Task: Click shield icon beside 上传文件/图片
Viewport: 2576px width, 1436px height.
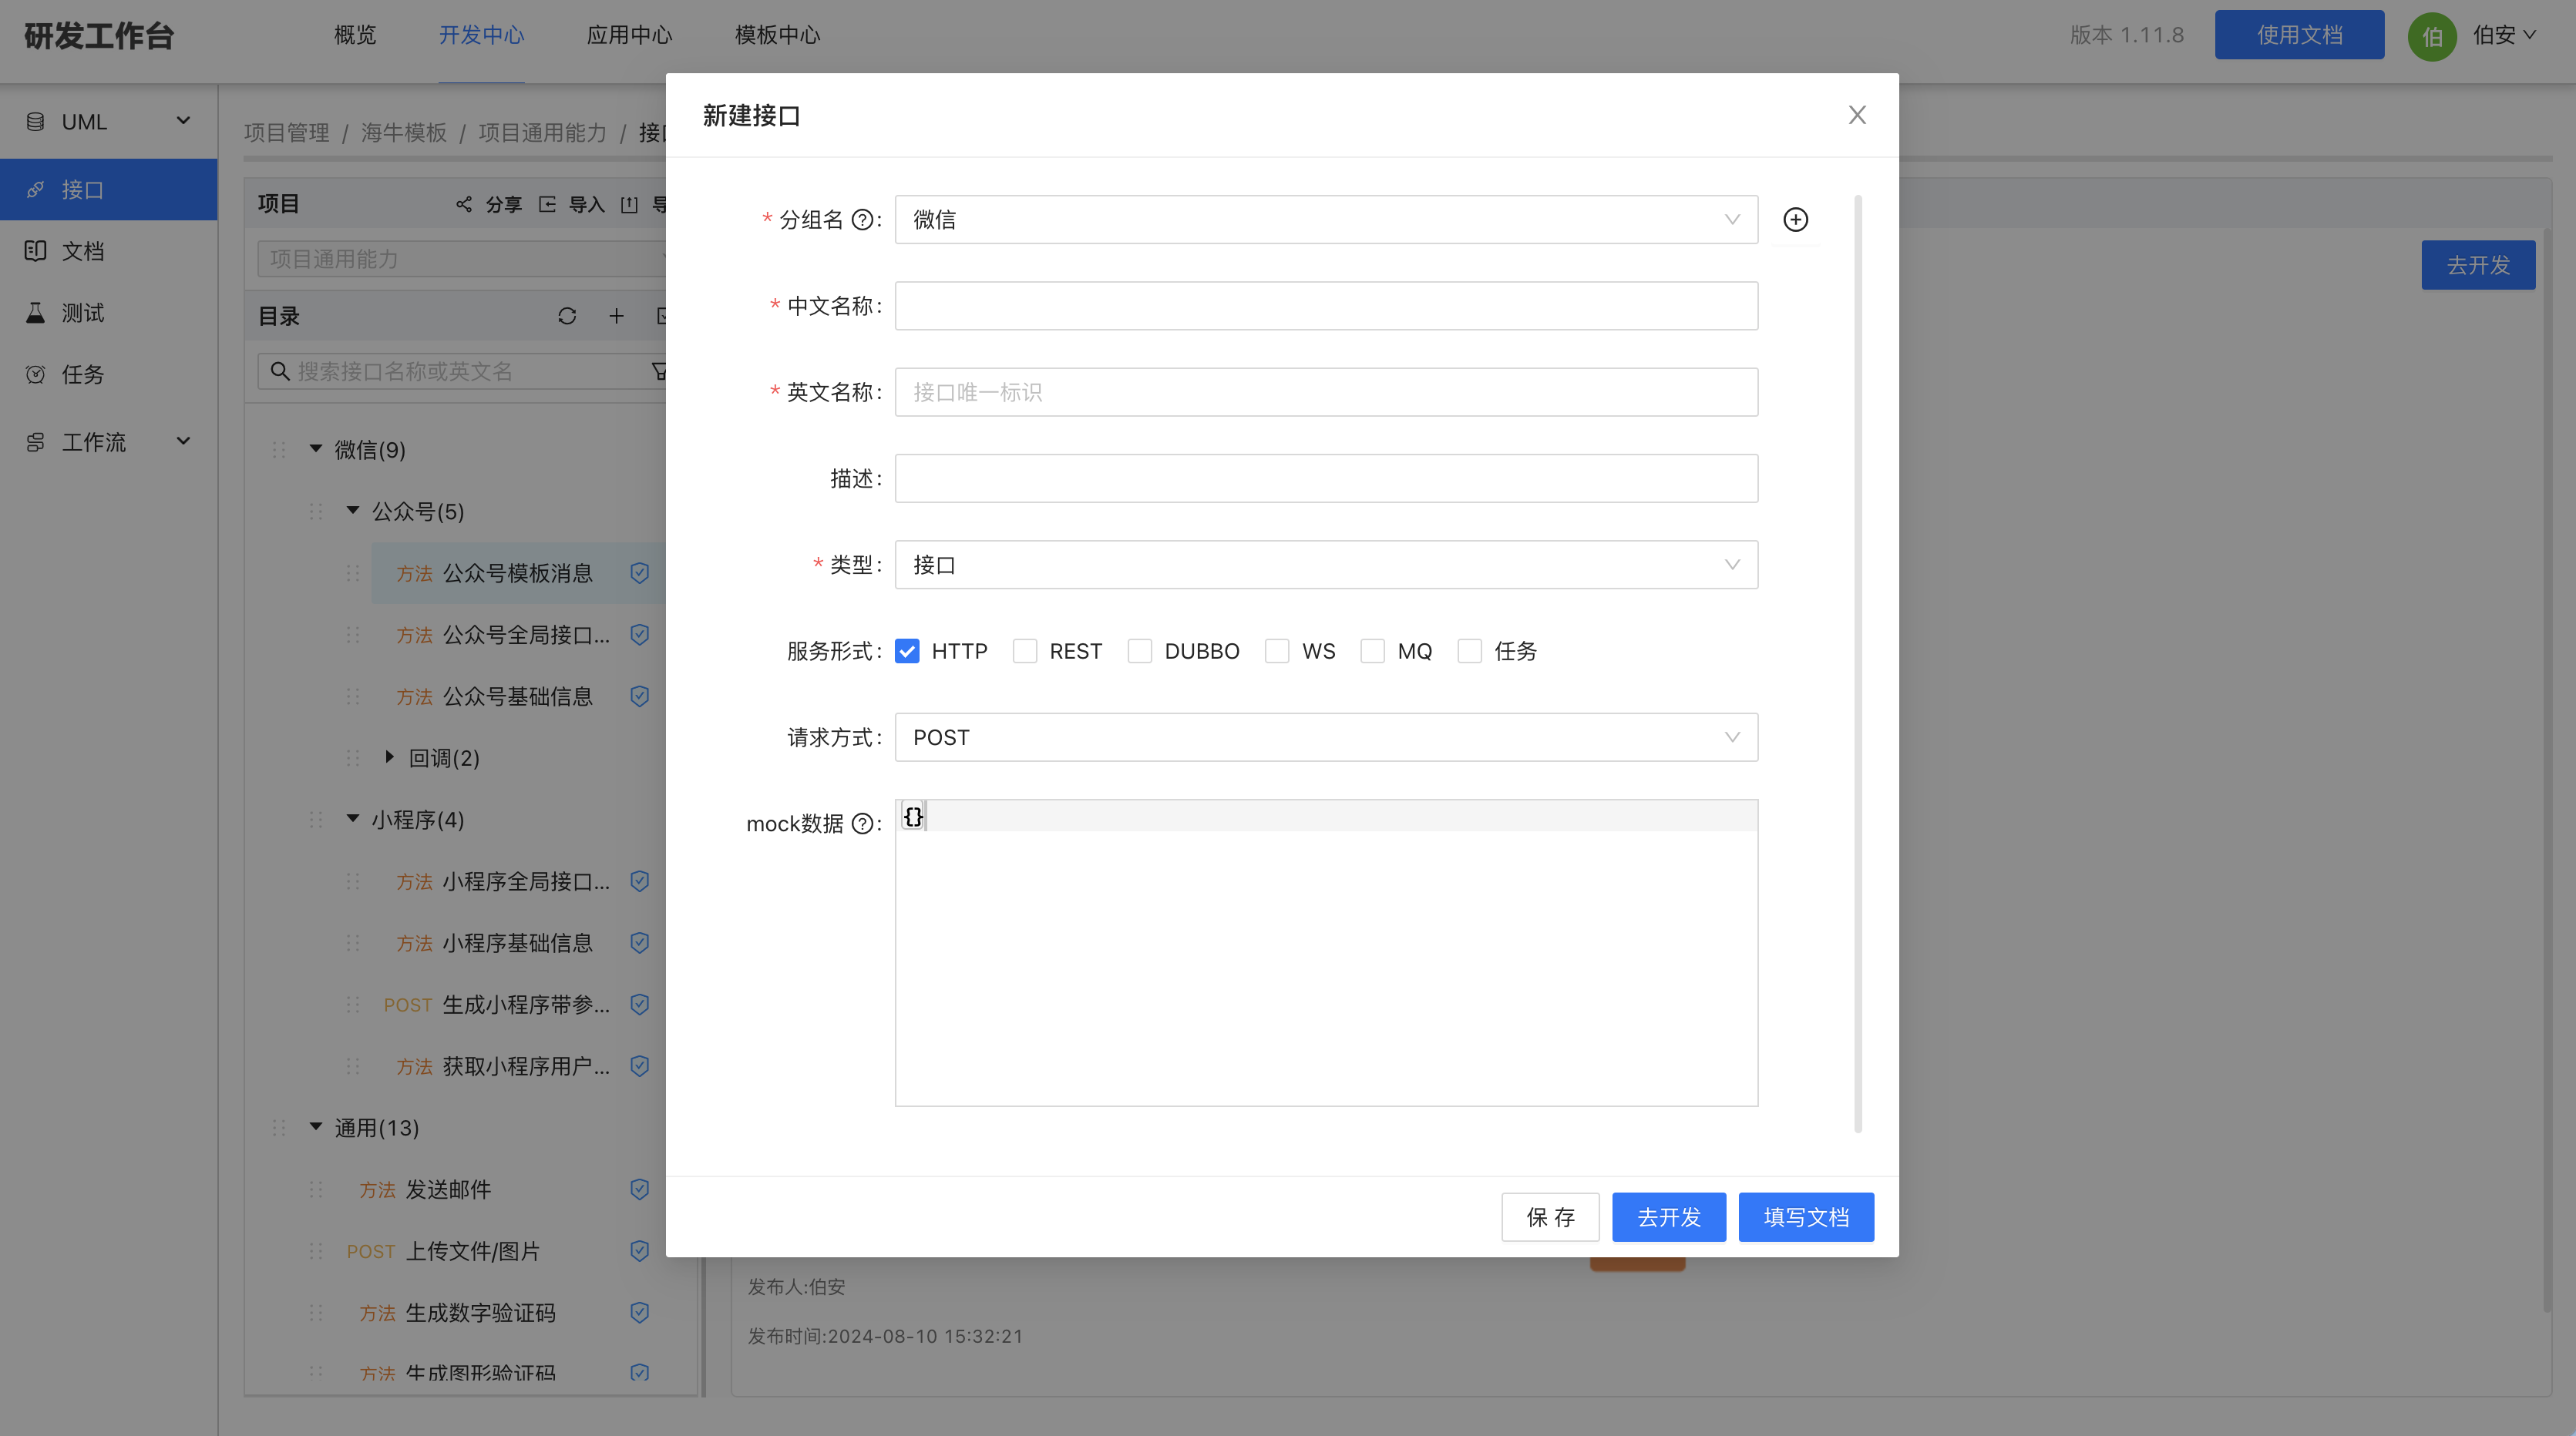Action: [x=639, y=1251]
